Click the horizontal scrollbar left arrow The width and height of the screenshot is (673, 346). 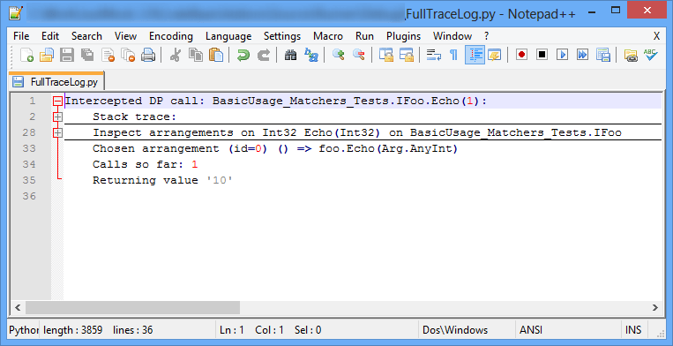pyautogui.click(x=18, y=307)
